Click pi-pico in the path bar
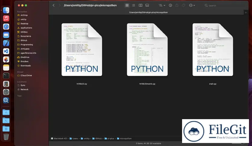Image resolution: width=252 pixels, height=146 pixels. point(109,138)
